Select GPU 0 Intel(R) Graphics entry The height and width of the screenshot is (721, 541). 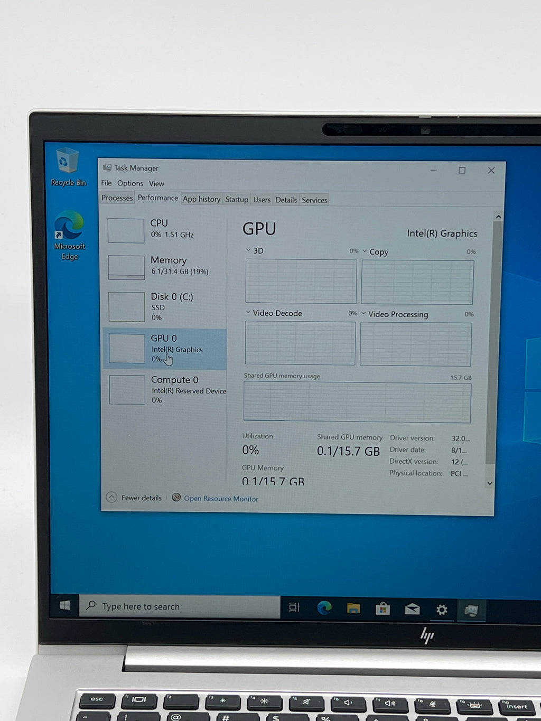click(x=164, y=349)
